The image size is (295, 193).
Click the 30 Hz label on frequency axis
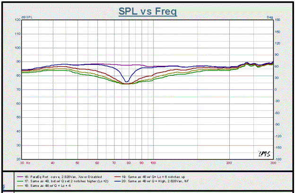[x=24, y=162]
